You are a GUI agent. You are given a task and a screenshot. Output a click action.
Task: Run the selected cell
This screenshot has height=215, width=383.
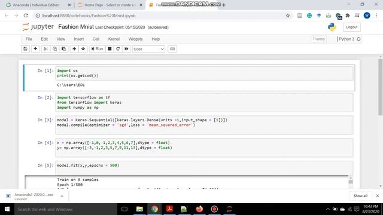point(97,49)
